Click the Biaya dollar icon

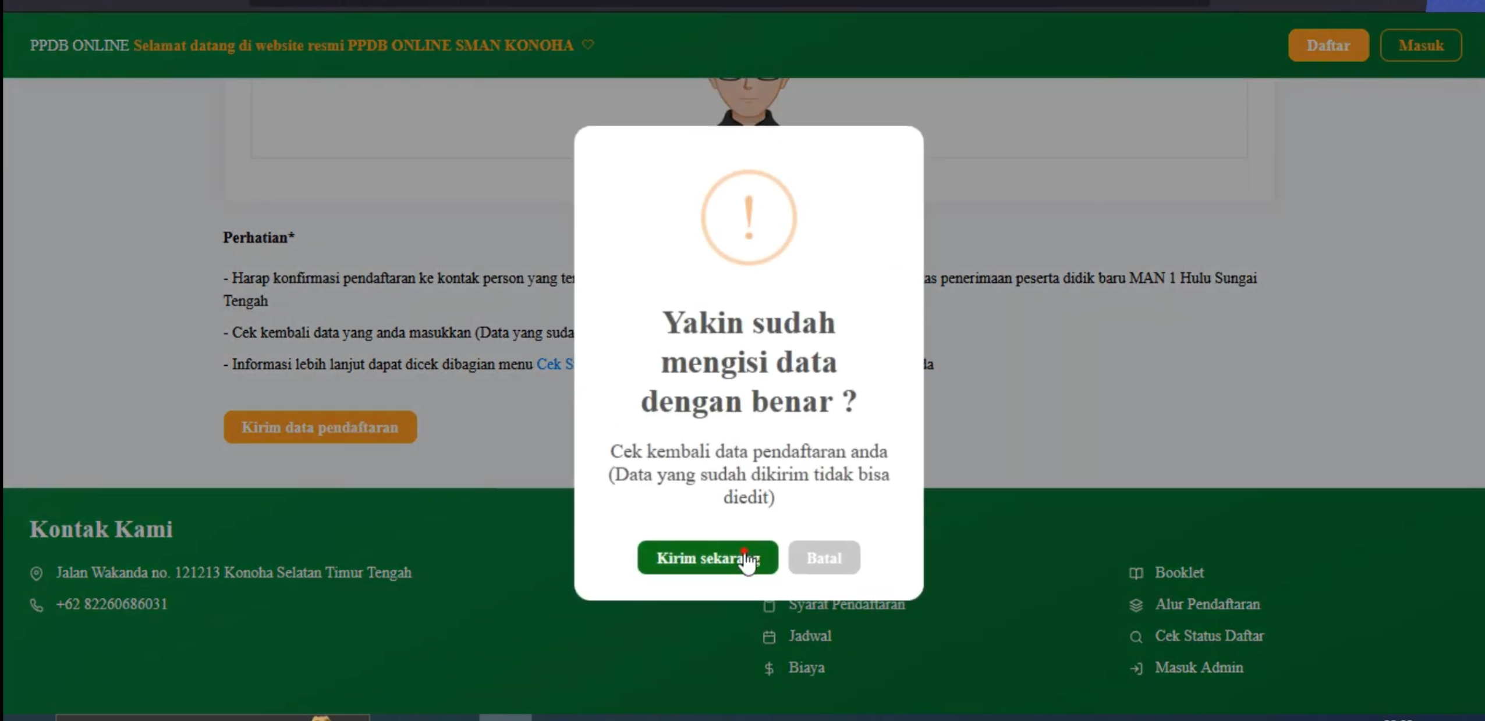769,669
